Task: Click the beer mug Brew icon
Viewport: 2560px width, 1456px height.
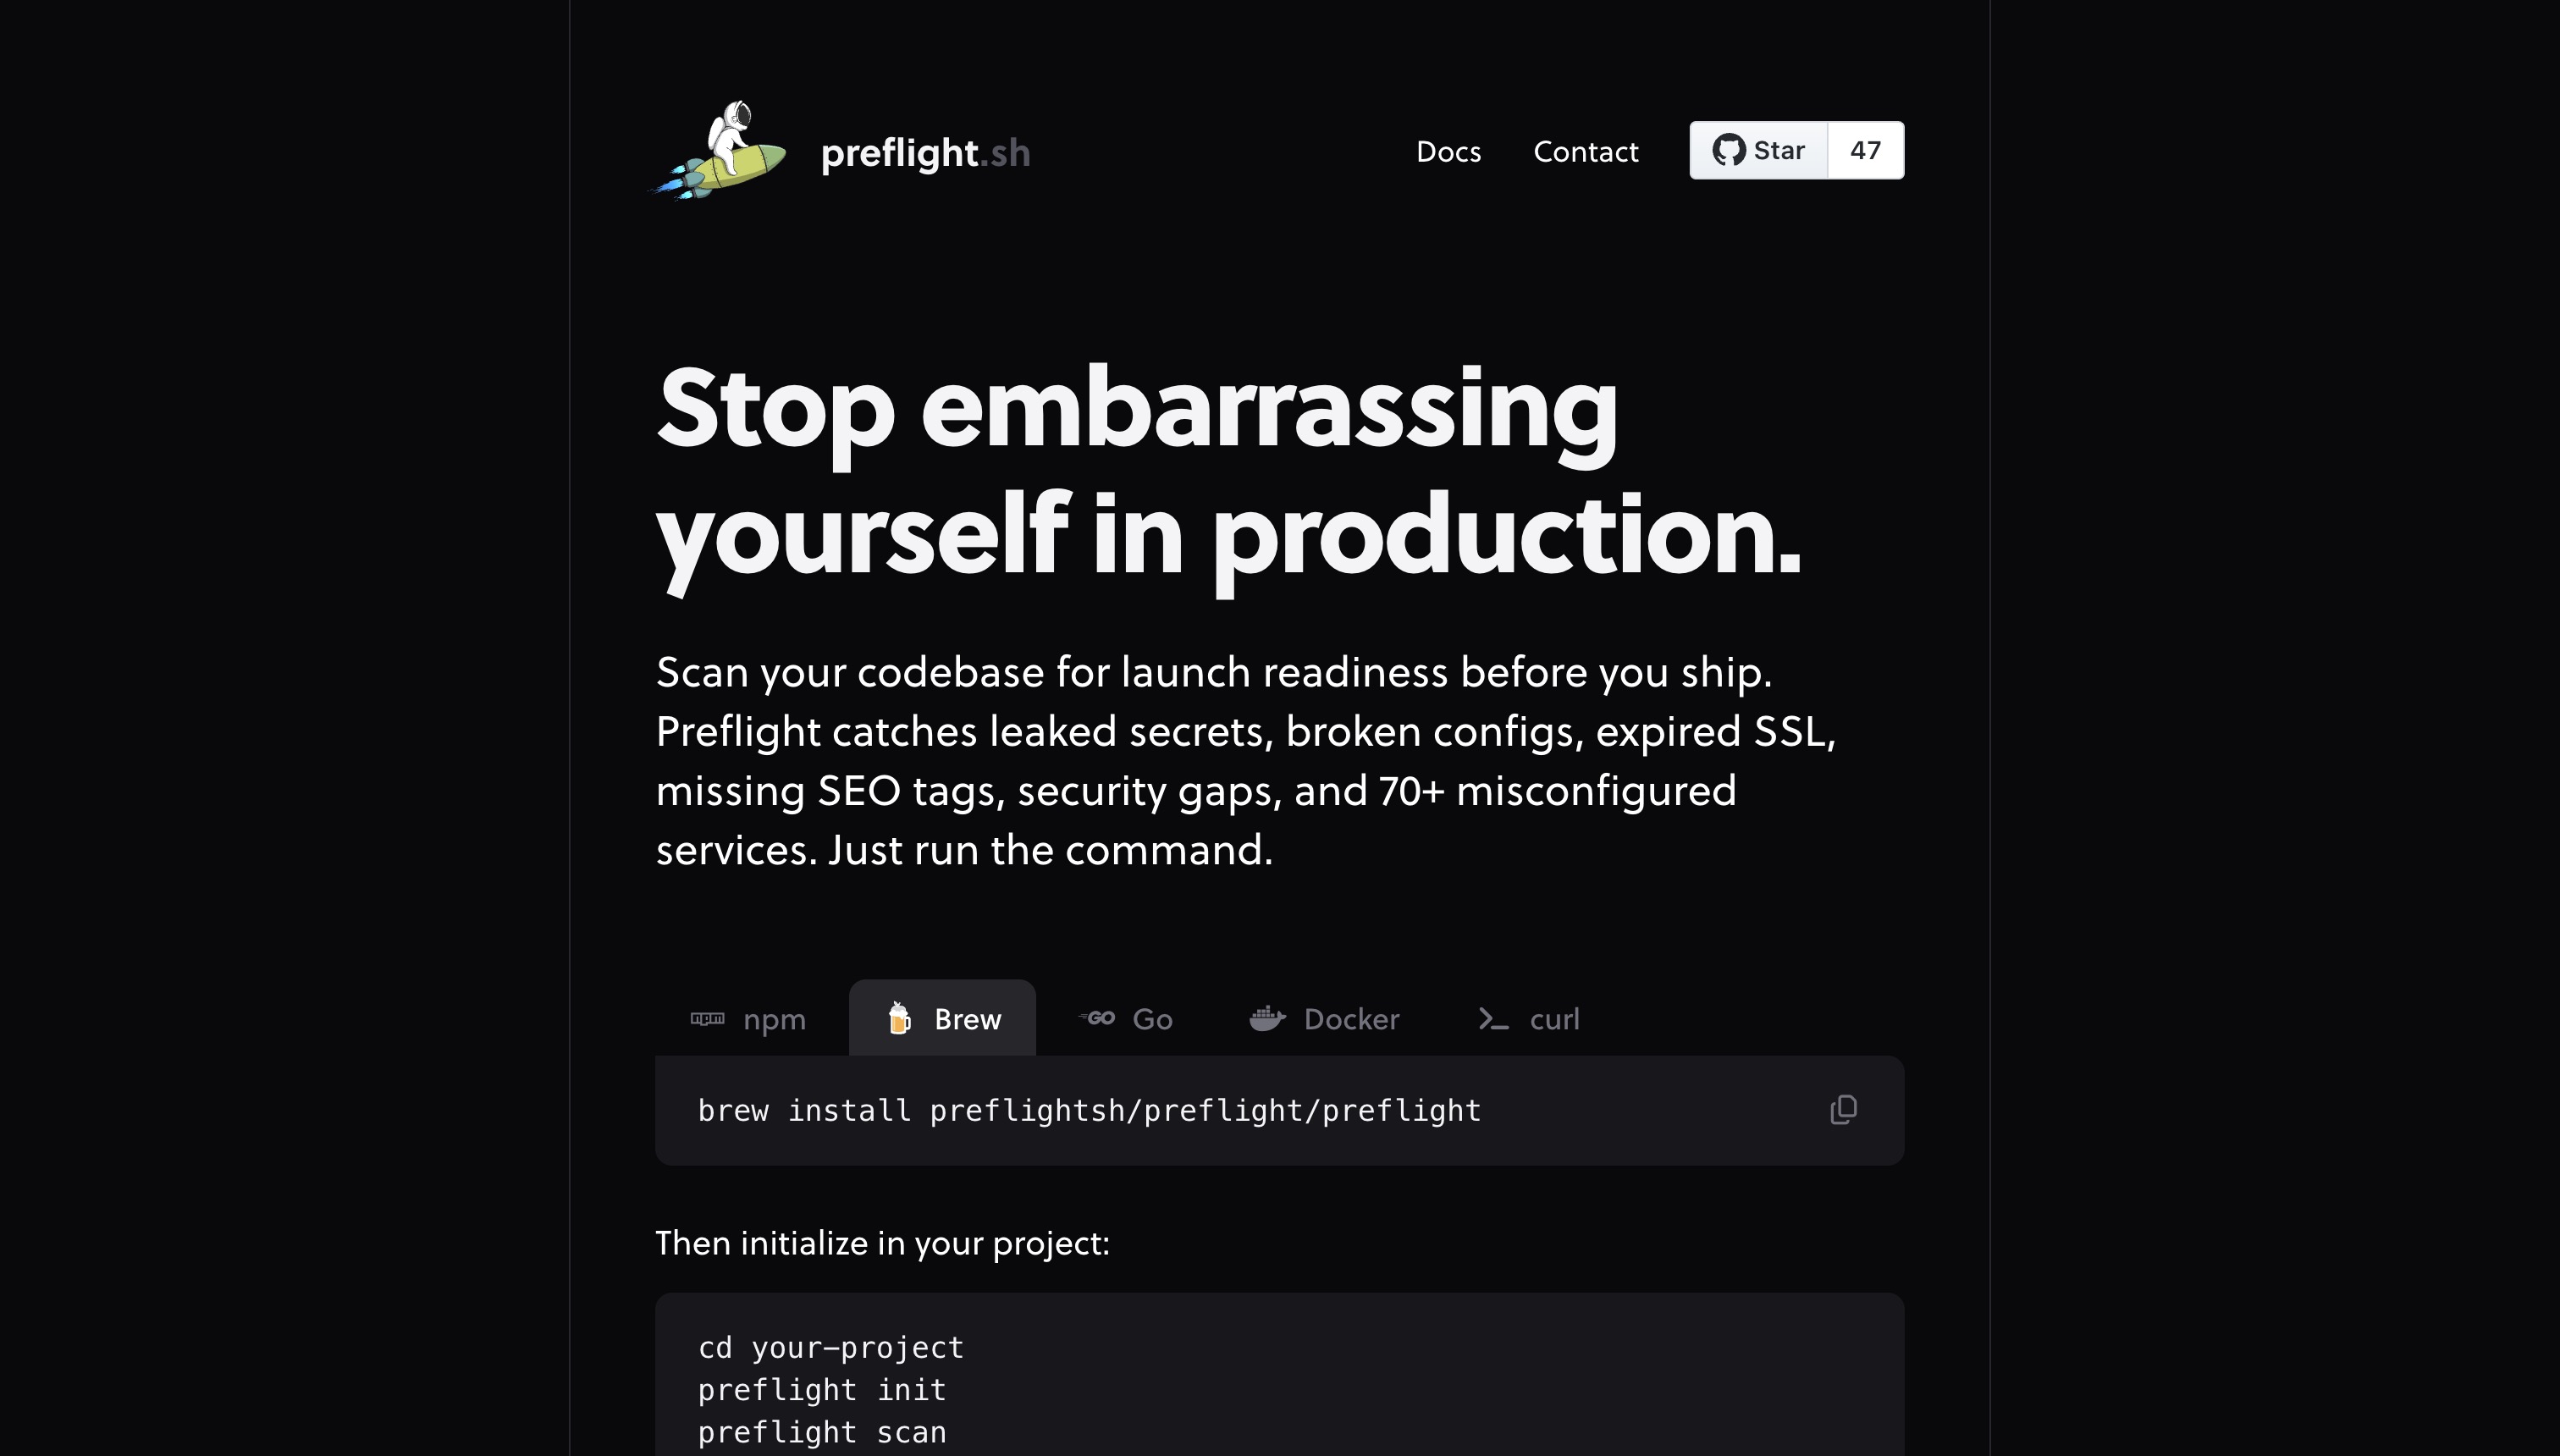Action: (899, 1018)
